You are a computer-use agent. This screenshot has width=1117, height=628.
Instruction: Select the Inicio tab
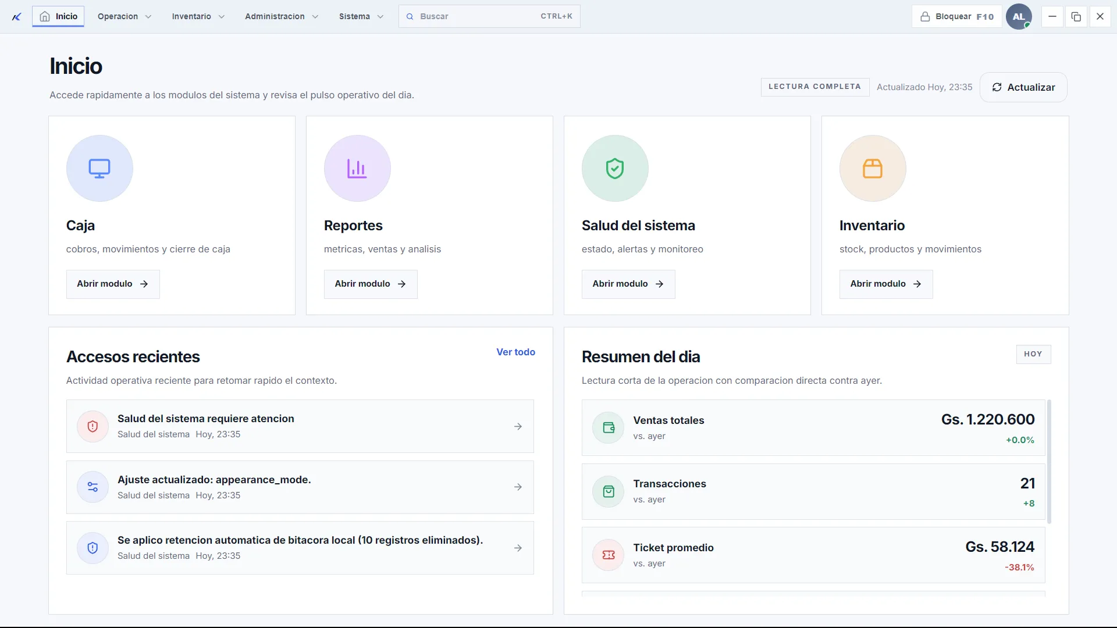click(x=58, y=16)
